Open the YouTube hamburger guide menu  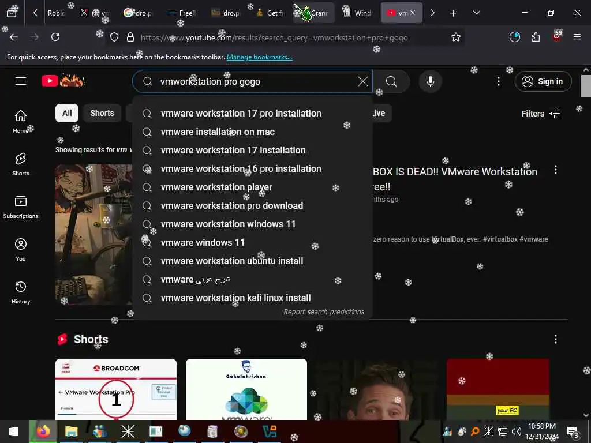(x=21, y=81)
